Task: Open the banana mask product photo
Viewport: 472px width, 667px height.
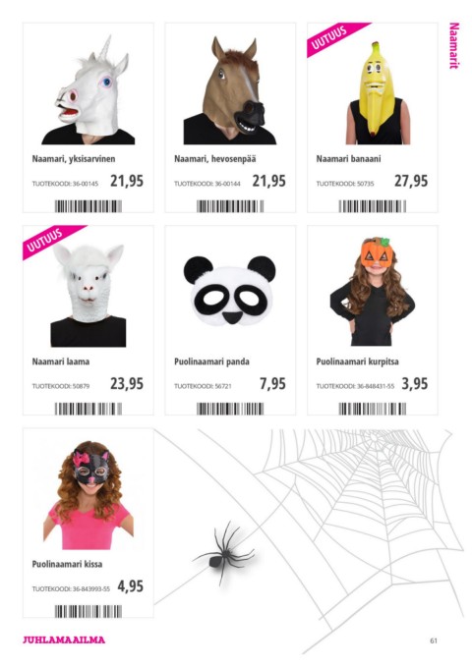Action: (378, 92)
